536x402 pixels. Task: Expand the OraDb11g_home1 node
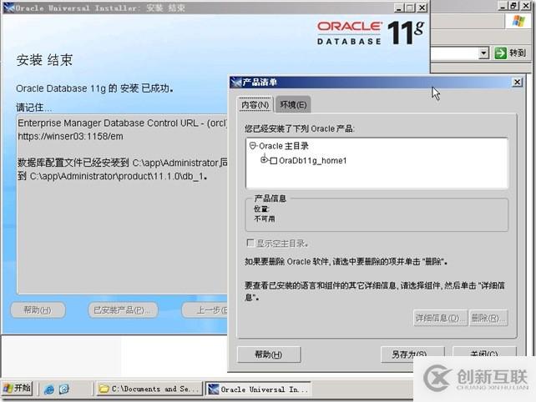[x=264, y=159]
